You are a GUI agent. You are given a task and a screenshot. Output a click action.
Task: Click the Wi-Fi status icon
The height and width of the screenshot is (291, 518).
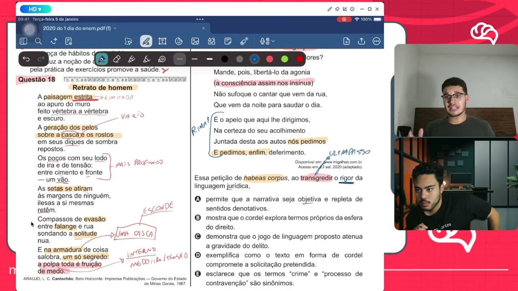click(x=357, y=19)
